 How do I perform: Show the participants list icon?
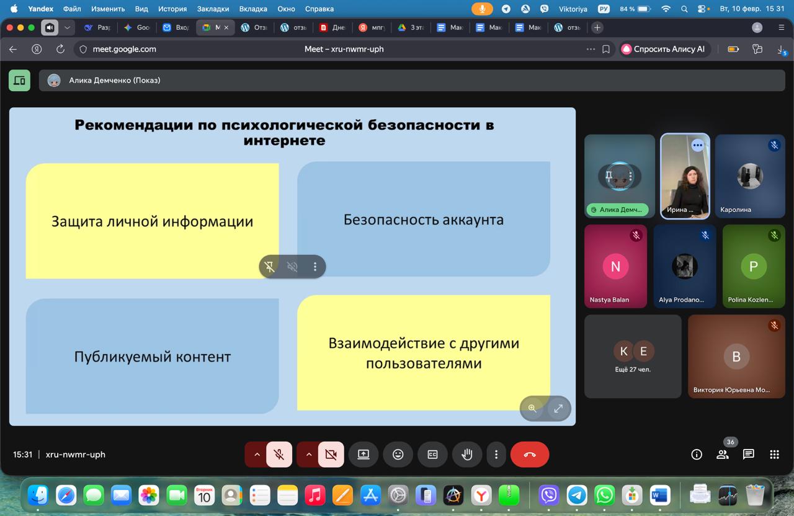click(722, 455)
